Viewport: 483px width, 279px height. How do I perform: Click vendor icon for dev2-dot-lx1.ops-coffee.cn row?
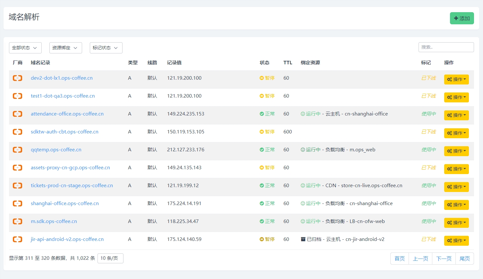coord(17,78)
